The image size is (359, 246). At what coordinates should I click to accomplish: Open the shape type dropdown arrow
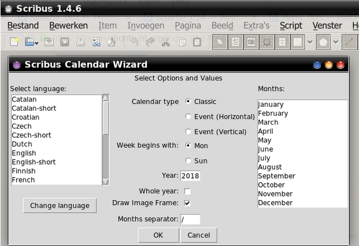tap(310, 42)
